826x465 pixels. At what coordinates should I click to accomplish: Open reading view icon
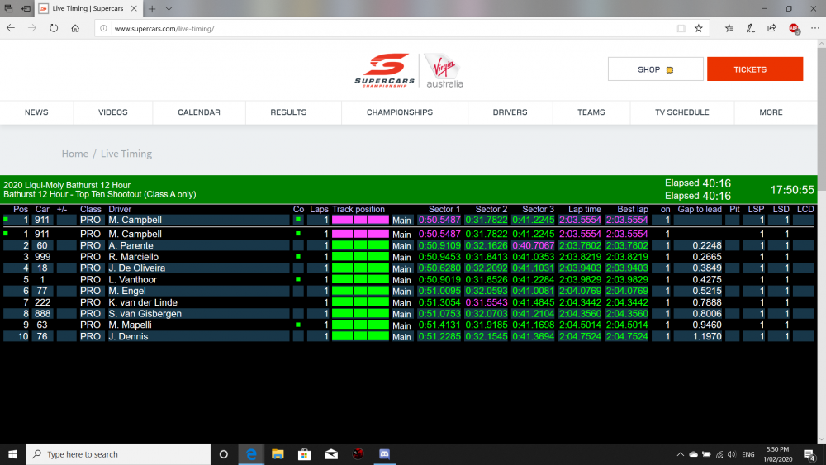[x=681, y=28]
